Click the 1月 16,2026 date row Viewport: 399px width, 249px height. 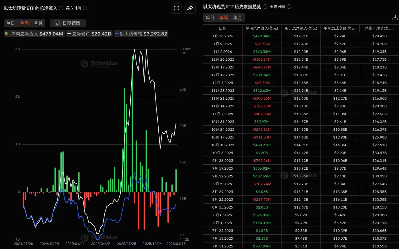223,36
